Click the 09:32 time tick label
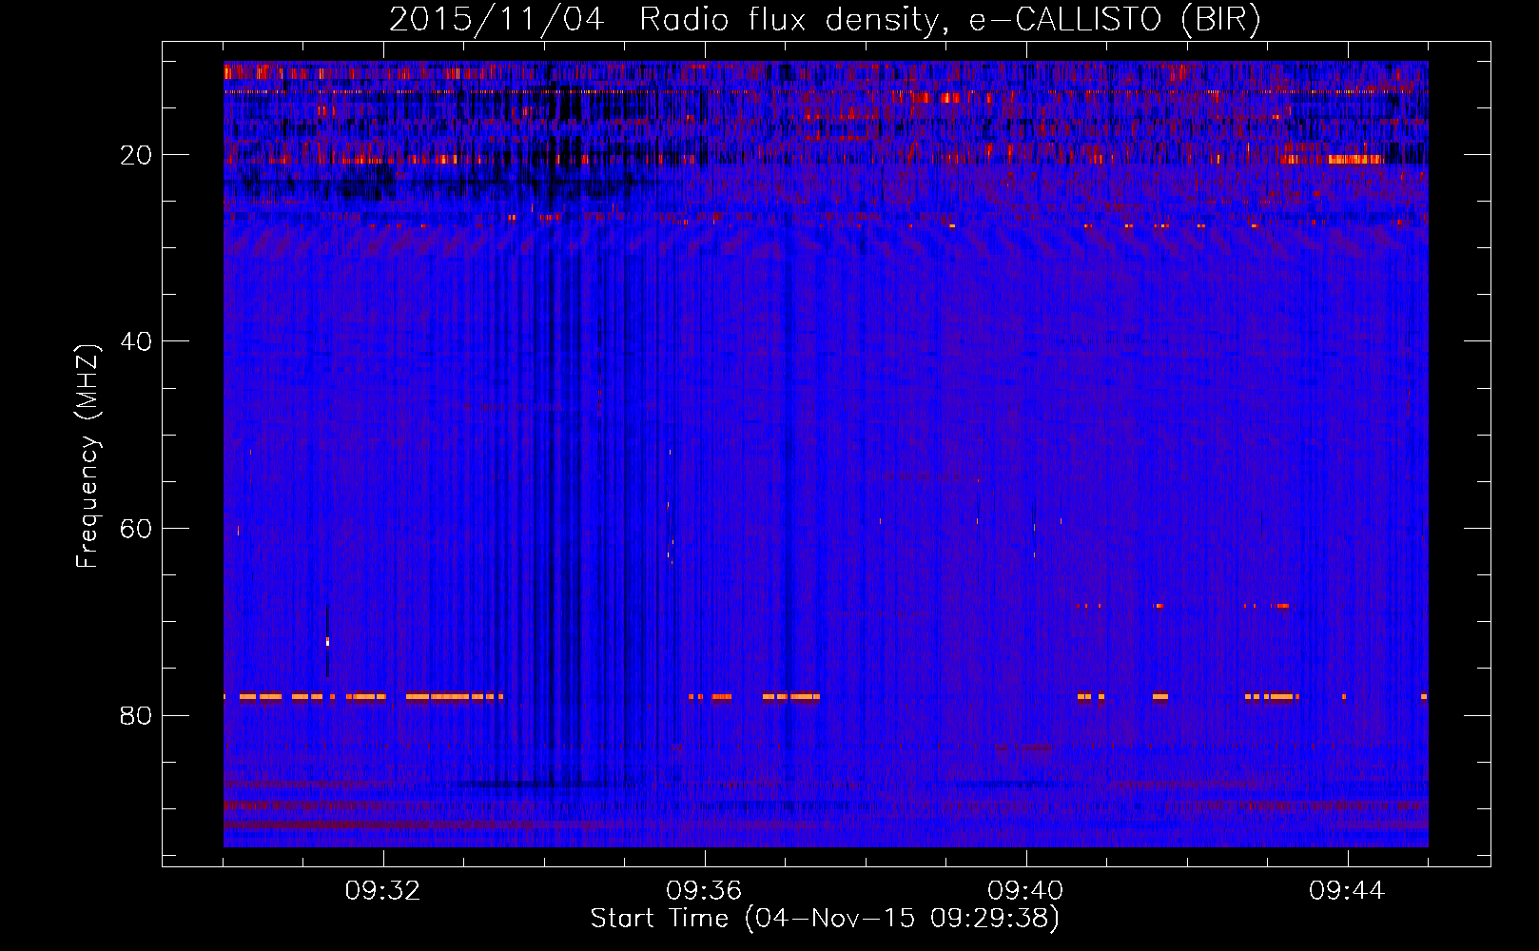Image resolution: width=1539 pixels, height=951 pixels. coord(383,891)
